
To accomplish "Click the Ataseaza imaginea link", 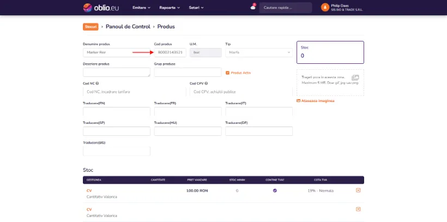I will point(318,101).
